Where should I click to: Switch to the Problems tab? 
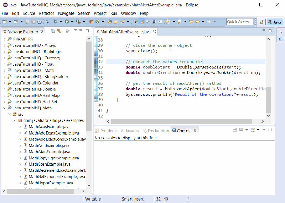[107, 131]
